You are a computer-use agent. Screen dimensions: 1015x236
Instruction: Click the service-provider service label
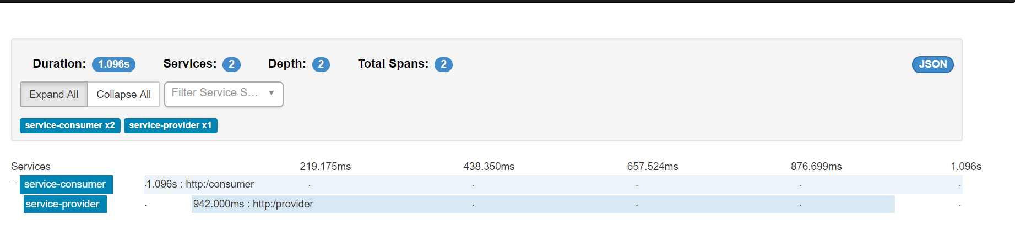click(65, 204)
